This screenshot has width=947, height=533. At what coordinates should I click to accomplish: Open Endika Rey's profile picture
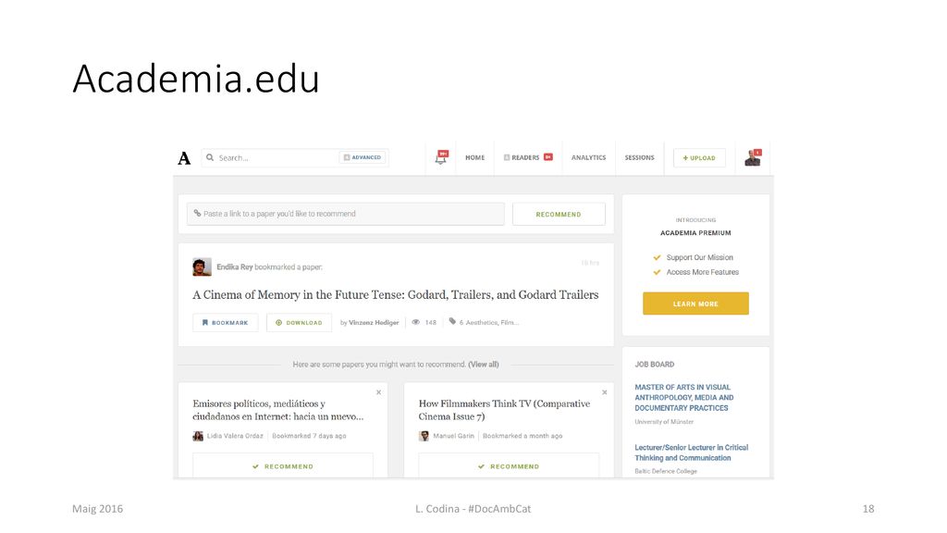pos(202,266)
